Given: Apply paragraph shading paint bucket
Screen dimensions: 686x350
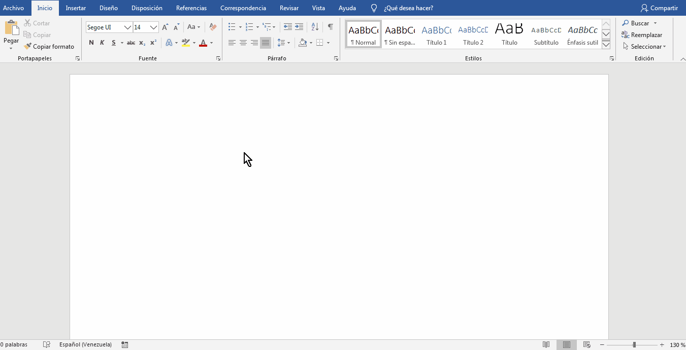Looking at the screenshot, I should click(303, 43).
